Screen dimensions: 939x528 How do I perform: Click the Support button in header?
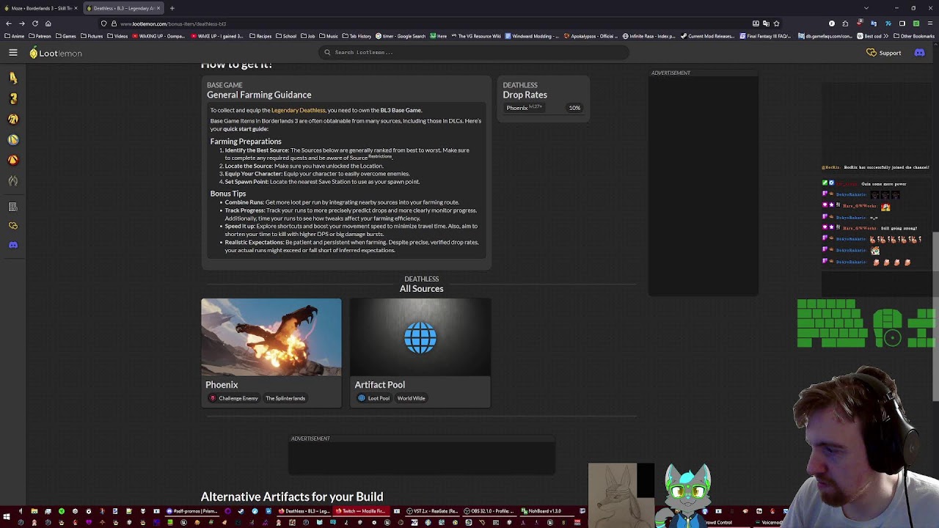(x=883, y=53)
